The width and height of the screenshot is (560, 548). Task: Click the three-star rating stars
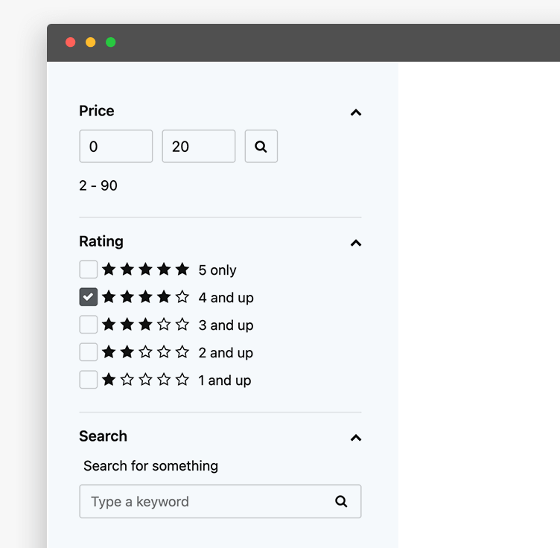click(x=145, y=325)
